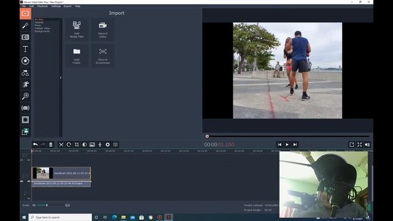This screenshot has height=221, width=393.
Task: Open the Titles text tool
Action: 25,49
